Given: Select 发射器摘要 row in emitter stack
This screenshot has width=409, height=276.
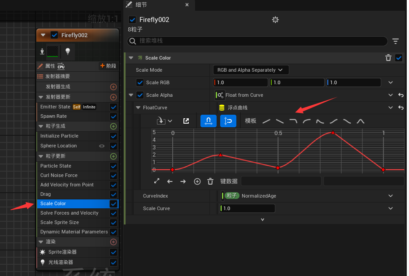Looking at the screenshot, I should point(78,76).
